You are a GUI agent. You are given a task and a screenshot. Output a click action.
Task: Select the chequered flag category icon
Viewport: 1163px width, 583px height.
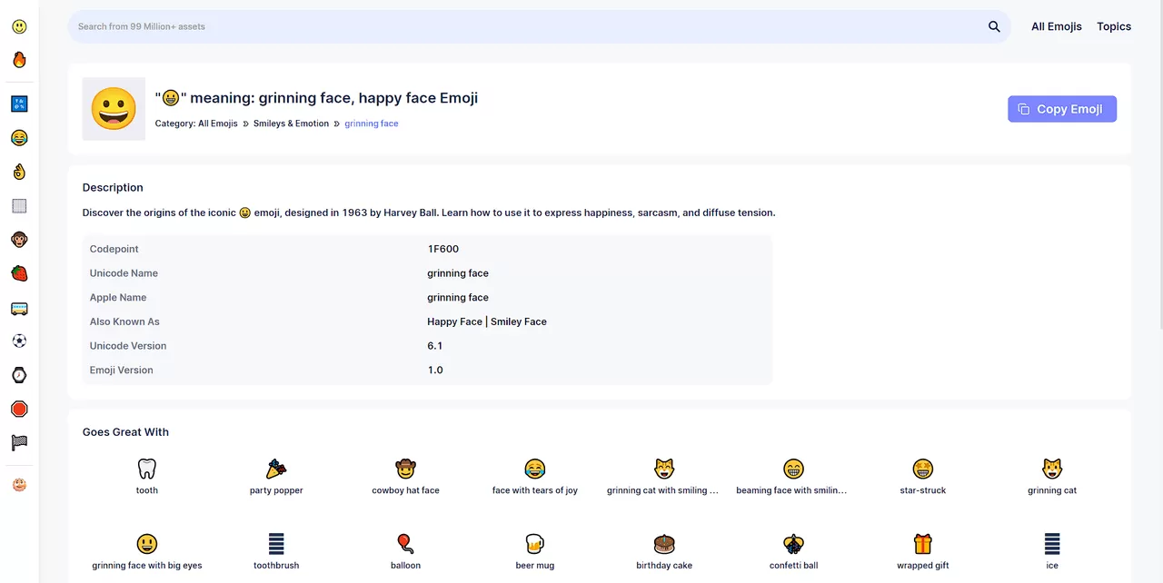18,442
